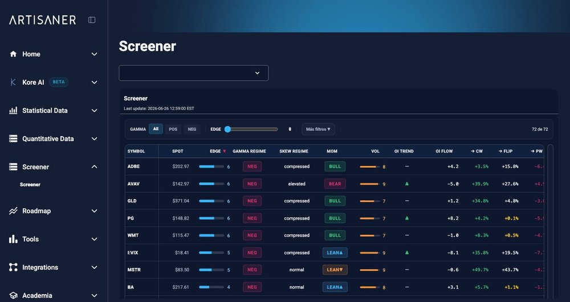Click the Roadmap trend line icon
The height and width of the screenshot is (302, 570).
click(13, 210)
